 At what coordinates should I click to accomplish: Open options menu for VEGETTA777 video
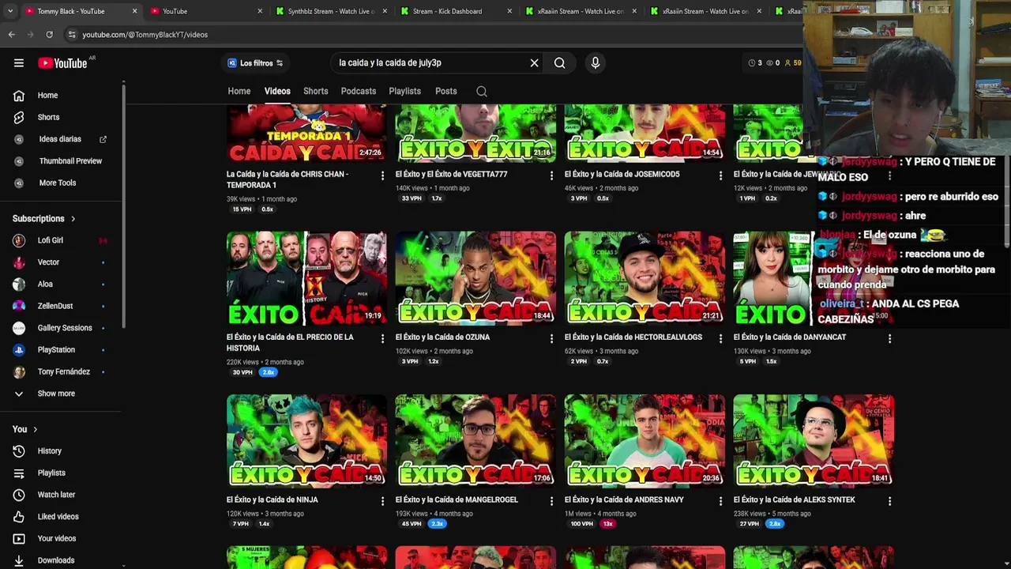[551, 175]
